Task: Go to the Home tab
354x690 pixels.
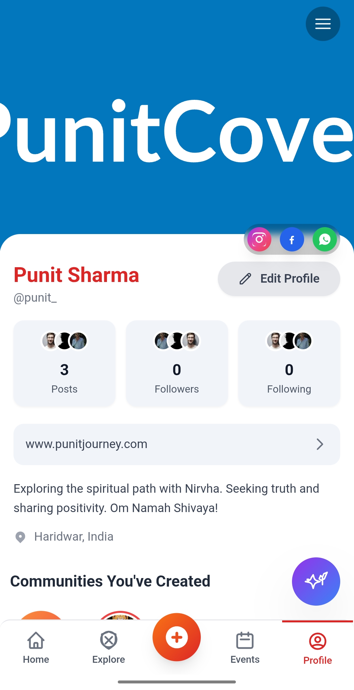Action: pos(36,647)
